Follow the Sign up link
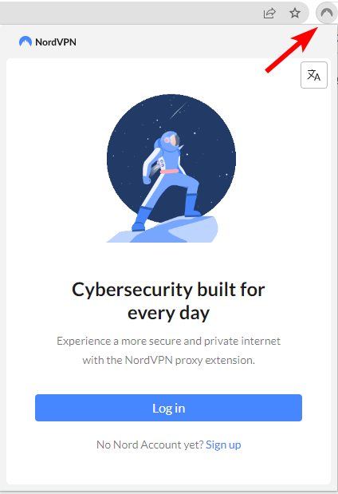This screenshot has width=338, height=494. (x=223, y=445)
